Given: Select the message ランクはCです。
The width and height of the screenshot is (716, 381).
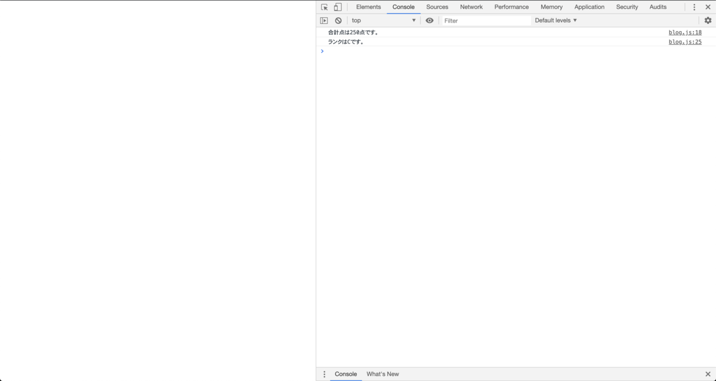Looking at the screenshot, I should (x=346, y=42).
